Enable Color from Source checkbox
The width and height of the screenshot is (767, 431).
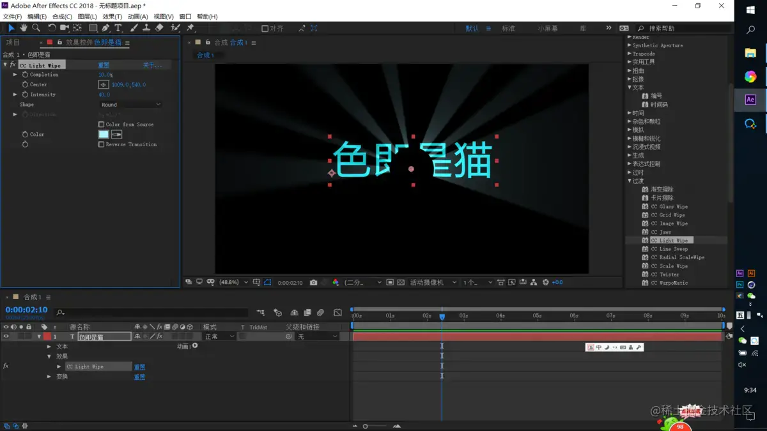click(x=101, y=125)
